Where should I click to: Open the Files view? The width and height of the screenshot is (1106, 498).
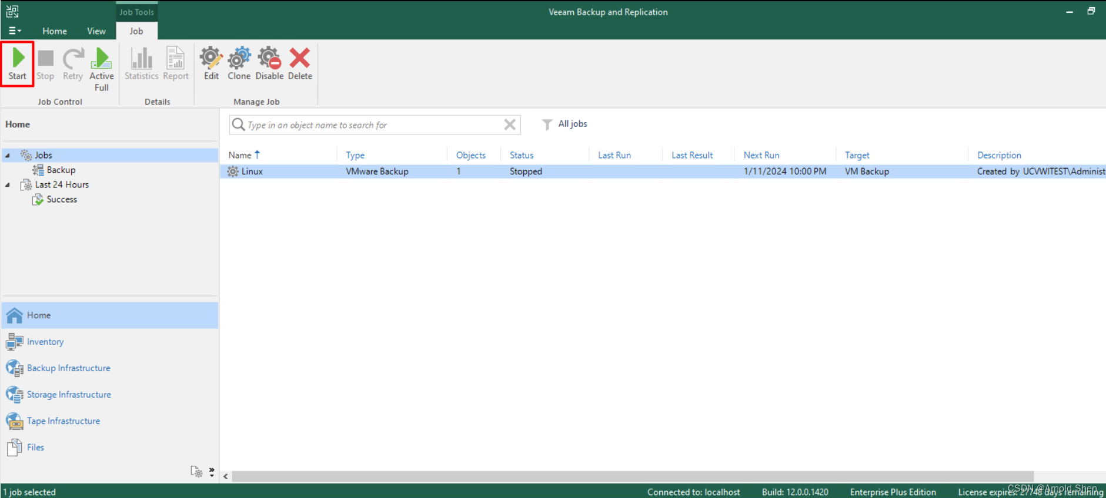[x=110, y=447]
